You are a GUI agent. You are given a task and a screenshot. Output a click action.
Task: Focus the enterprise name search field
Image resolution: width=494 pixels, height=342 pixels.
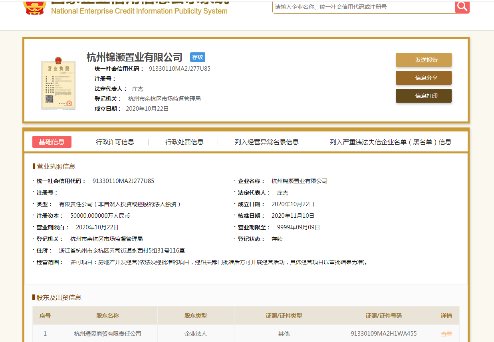(x=364, y=7)
